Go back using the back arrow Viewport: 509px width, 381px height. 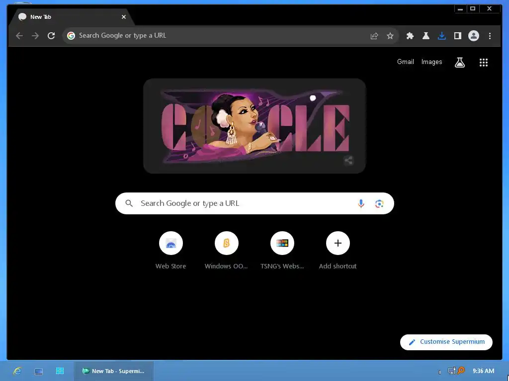pos(19,36)
